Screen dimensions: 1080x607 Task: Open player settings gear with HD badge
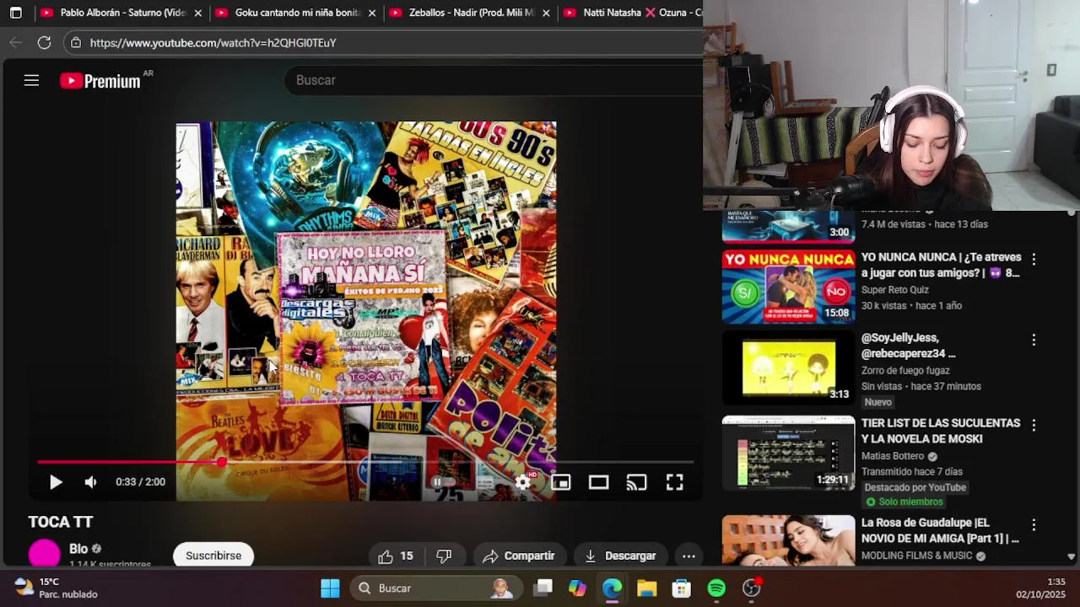pyautogui.click(x=524, y=482)
